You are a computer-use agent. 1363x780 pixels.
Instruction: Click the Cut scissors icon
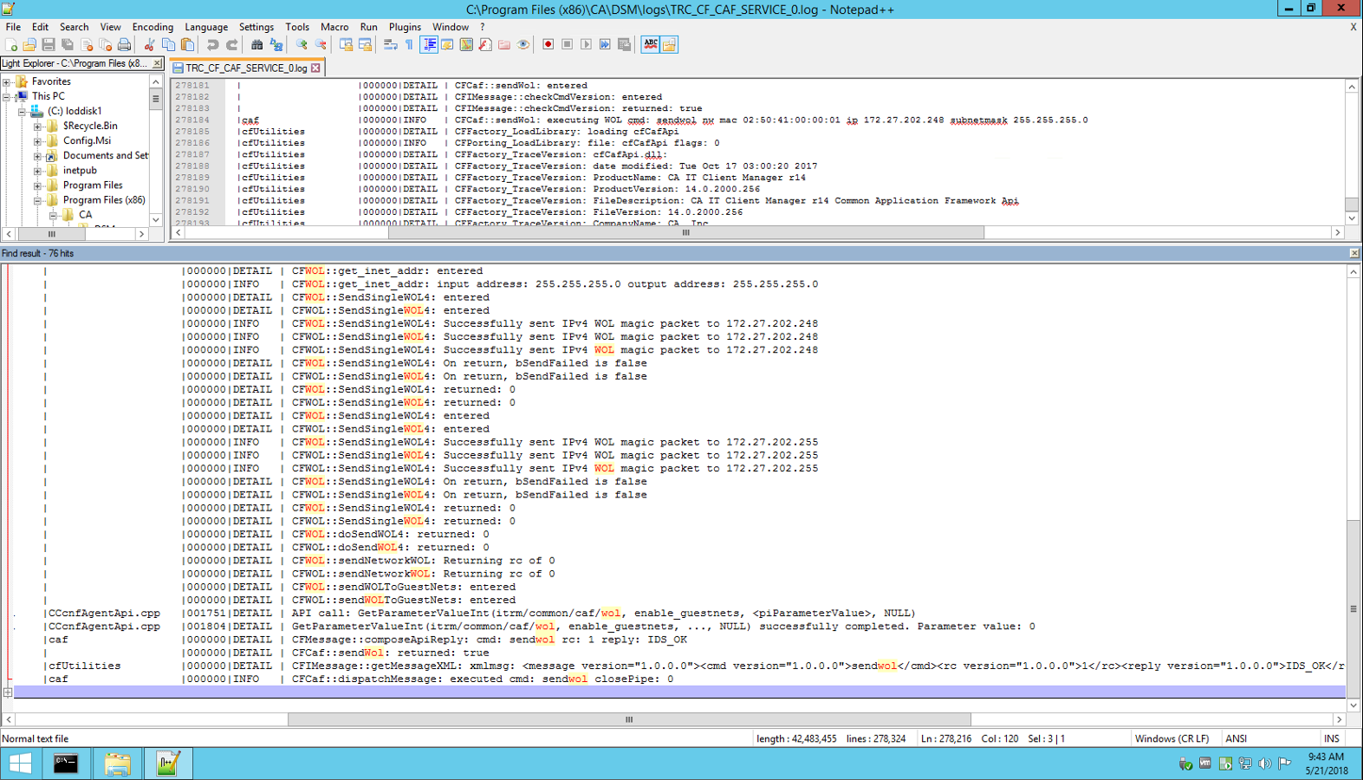point(149,44)
